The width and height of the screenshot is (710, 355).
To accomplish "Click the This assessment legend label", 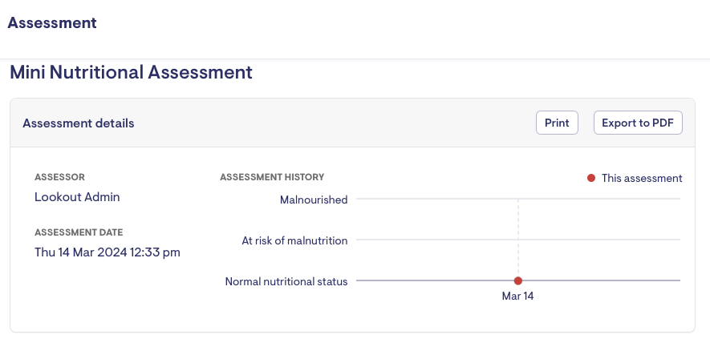I will click(x=641, y=178).
